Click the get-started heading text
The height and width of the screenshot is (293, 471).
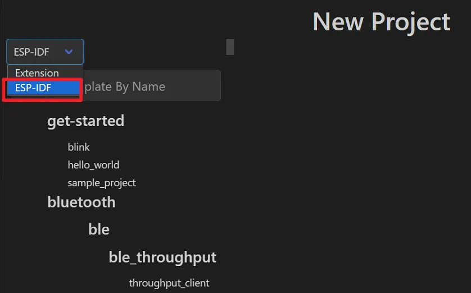click(x=85, y=121)
